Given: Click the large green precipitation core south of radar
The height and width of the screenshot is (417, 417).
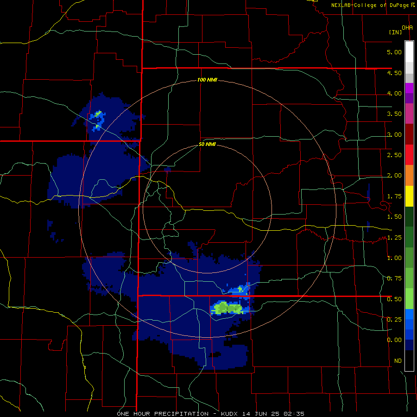Looking at the screenshot, I should [x=227, y=308].
